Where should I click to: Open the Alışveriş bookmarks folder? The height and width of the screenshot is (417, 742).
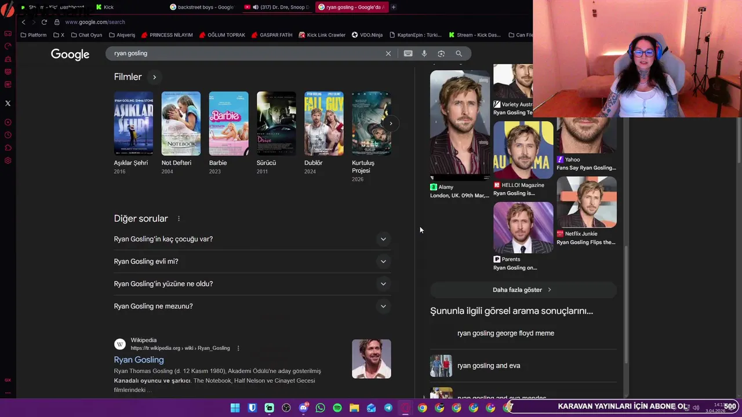coord(121,35)
